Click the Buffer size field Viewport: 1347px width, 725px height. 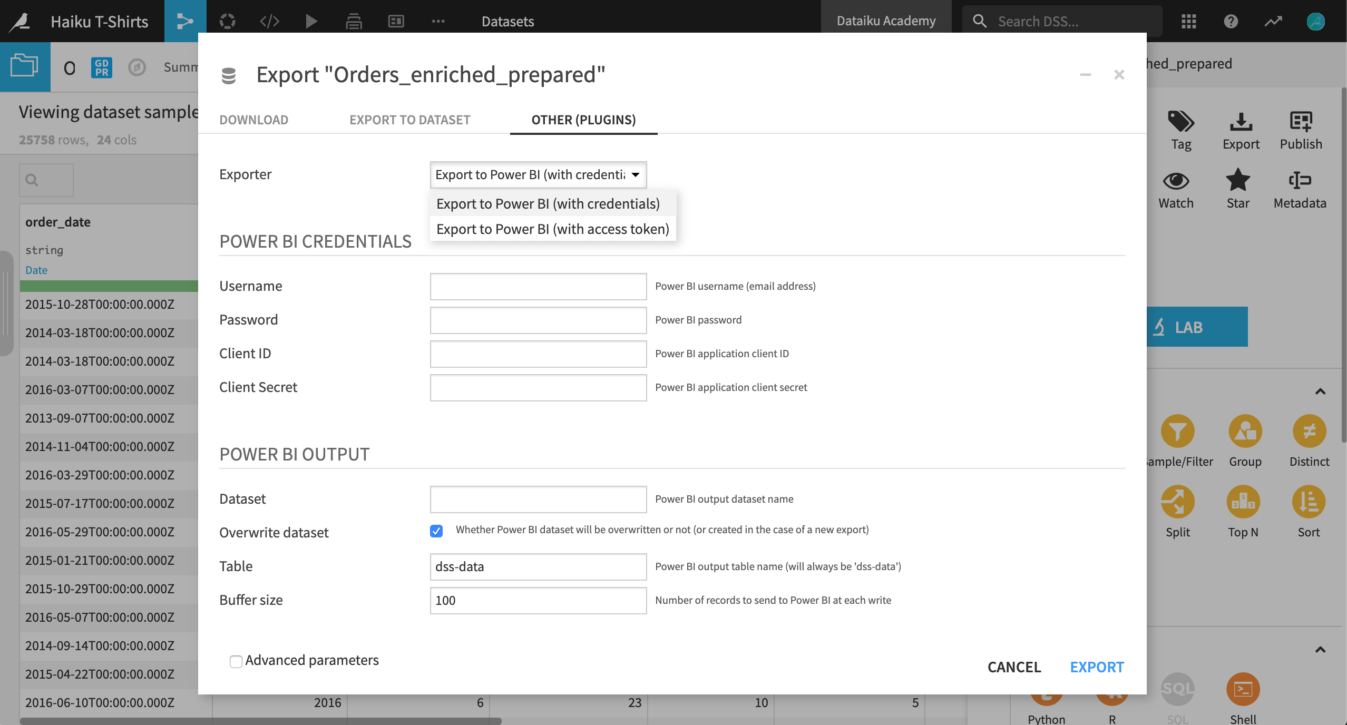538,600
